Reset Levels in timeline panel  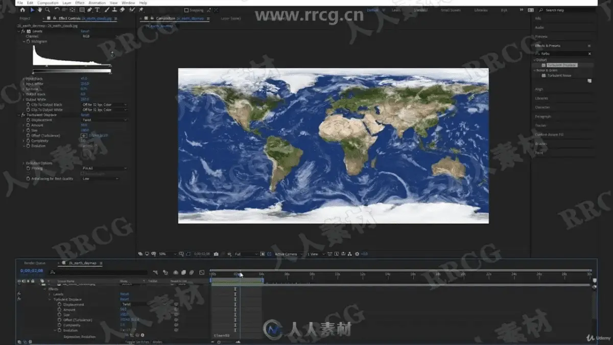[x=124, y=294]
